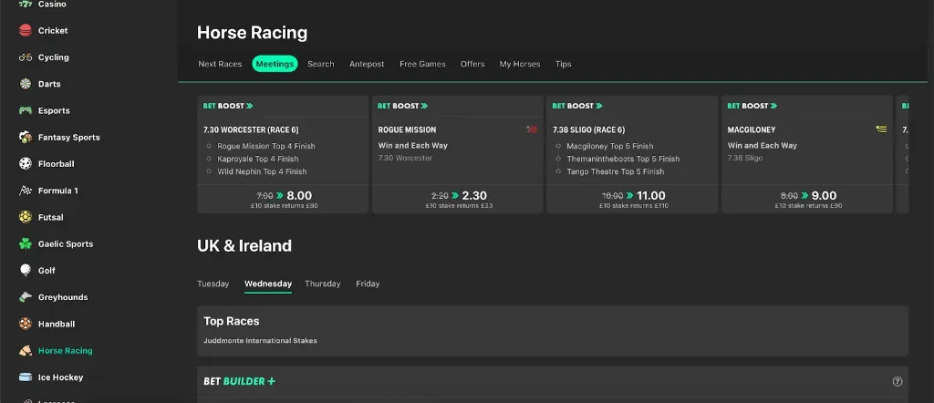This screenshot has width=934, height=403.
Task: Open Esports via the gamepad icon
Action: click(x=26, y=110)
